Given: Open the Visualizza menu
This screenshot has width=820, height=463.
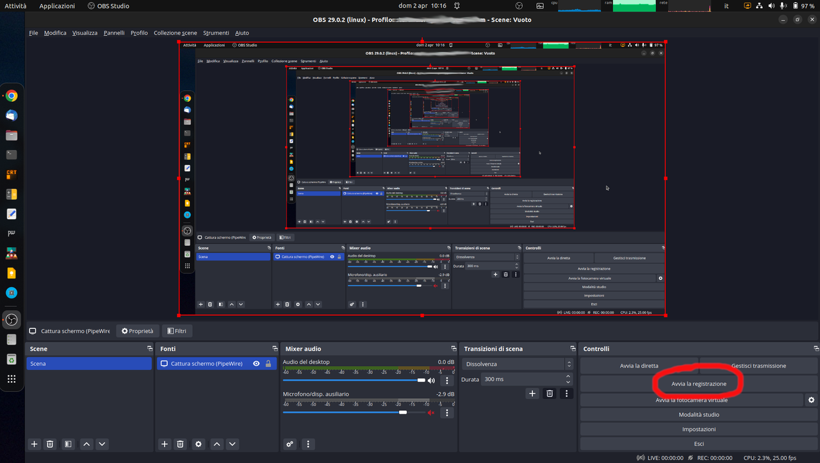Looking at the screenshot, I should pyautogui.click(x=85, y=33).
